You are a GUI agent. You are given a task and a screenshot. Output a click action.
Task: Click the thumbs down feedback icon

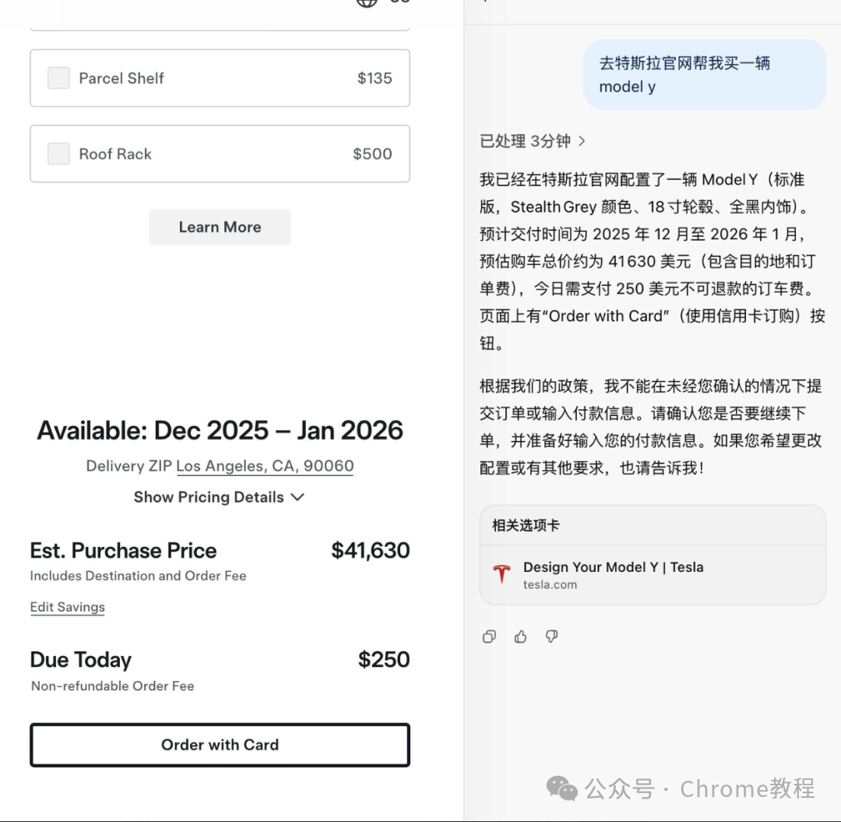(551, 637)
